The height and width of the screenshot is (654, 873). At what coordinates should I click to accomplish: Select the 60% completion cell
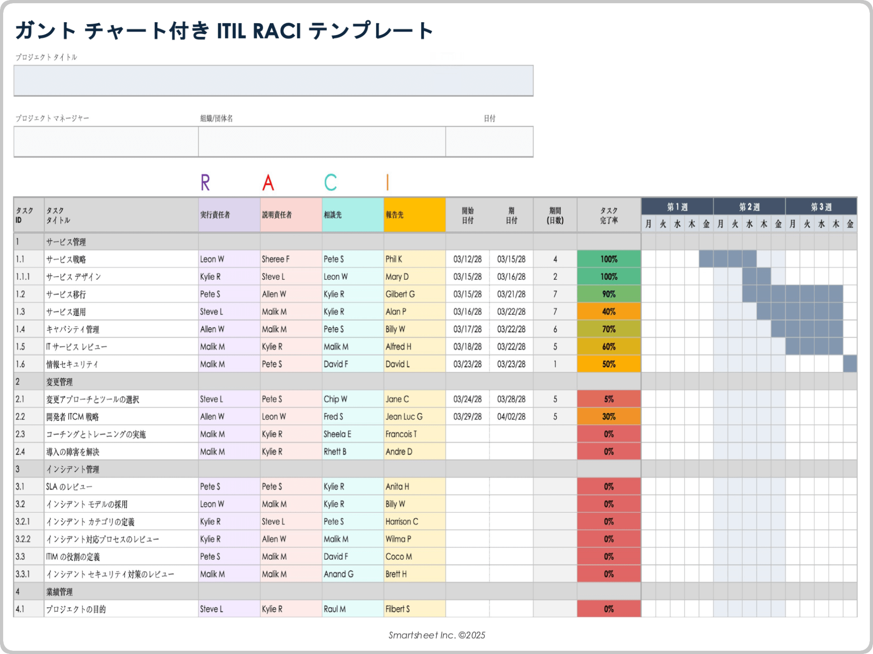[x=609, y=347]
